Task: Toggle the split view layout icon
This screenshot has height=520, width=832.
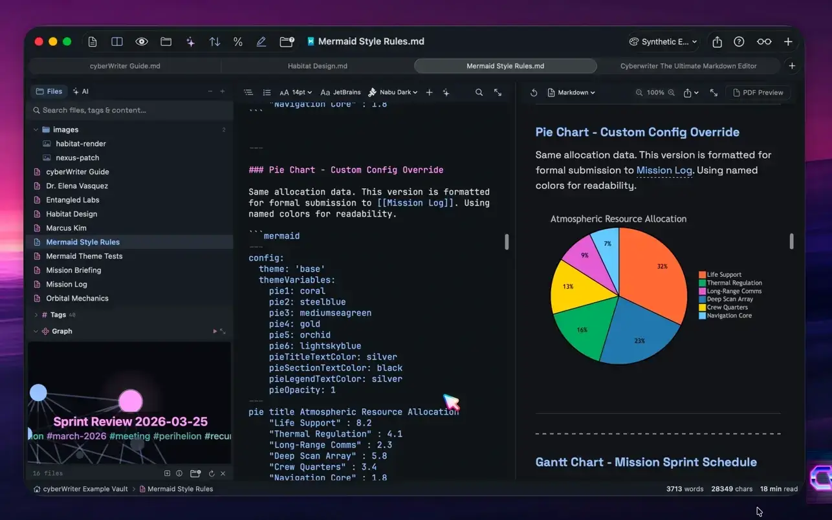Action: click(x=117, y=41)
